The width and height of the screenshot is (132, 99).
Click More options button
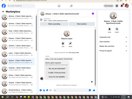(x=82, y=24)
